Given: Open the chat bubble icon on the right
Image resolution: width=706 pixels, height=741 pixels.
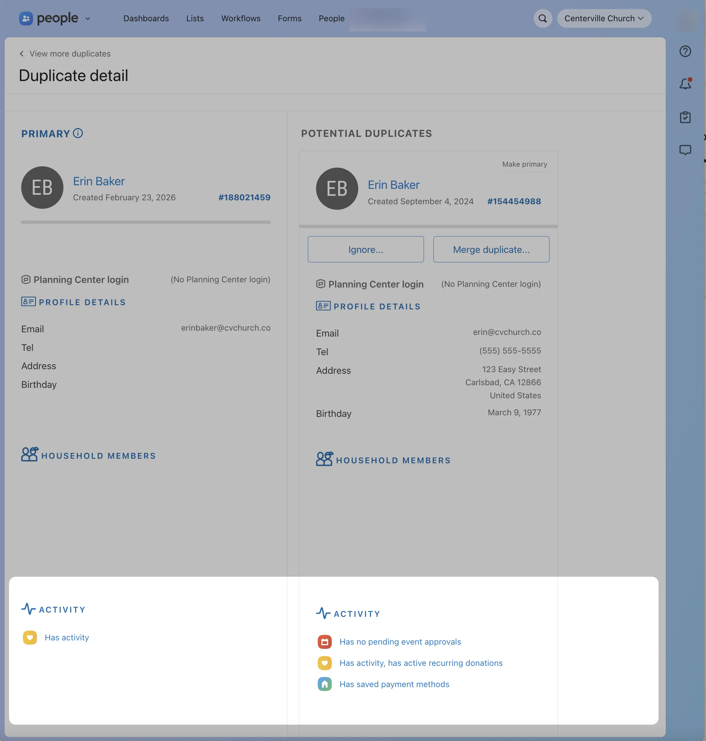Looking at the screenshot, I should pyautogui.click(x=685, y=150).
